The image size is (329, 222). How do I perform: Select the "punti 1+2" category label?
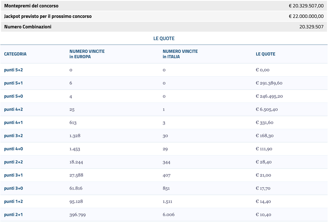[x=13, y=201]
